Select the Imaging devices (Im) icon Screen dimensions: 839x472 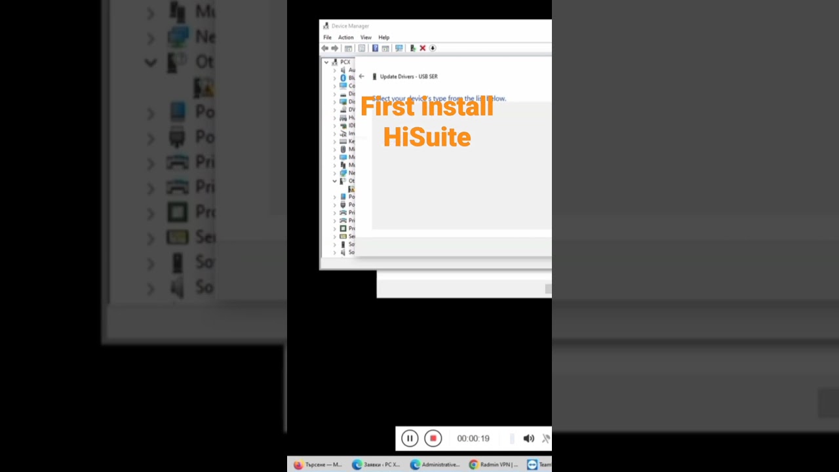click(x=343, y=133)
